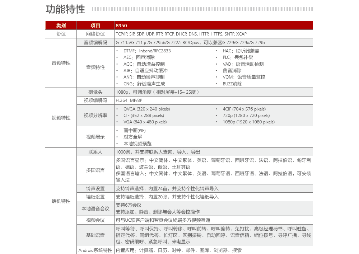359x254 pixels.
Task: Select the VAD: 语音活动检测 bullet item
Action: pyautogui.click(x=243, y=64)
